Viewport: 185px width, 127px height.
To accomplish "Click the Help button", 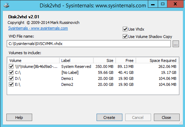I will [x=19, y=117].
